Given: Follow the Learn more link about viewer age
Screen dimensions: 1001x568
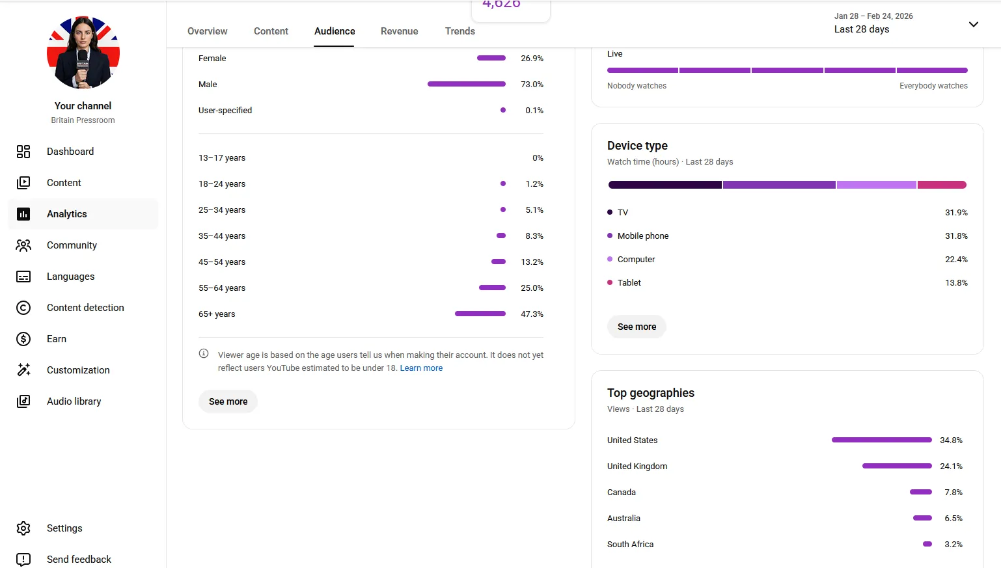Looking at the screenshot, I should [421, 368].
